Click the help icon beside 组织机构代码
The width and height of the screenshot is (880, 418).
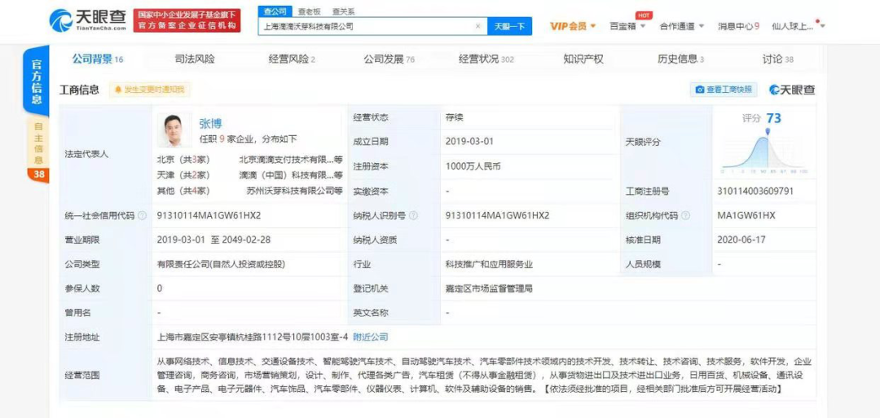(685, 215)
